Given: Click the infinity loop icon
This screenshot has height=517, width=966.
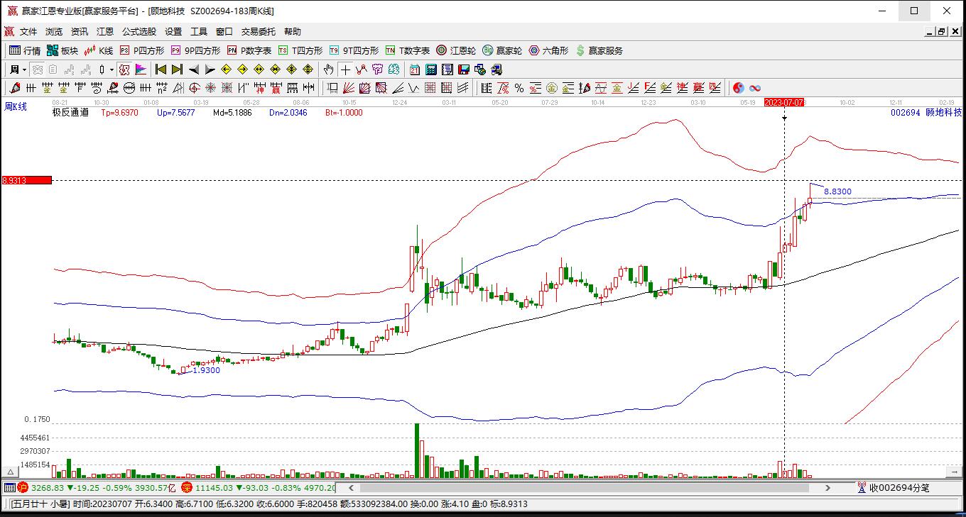Looking at the screenshot, I should point(755,88).
